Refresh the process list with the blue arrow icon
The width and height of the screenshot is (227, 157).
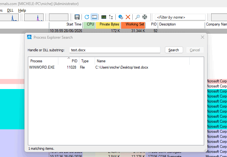(x=87, y=17)
